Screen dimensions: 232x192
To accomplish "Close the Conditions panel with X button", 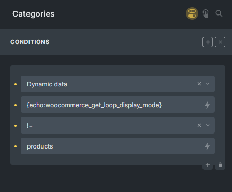I will [220, 42].
